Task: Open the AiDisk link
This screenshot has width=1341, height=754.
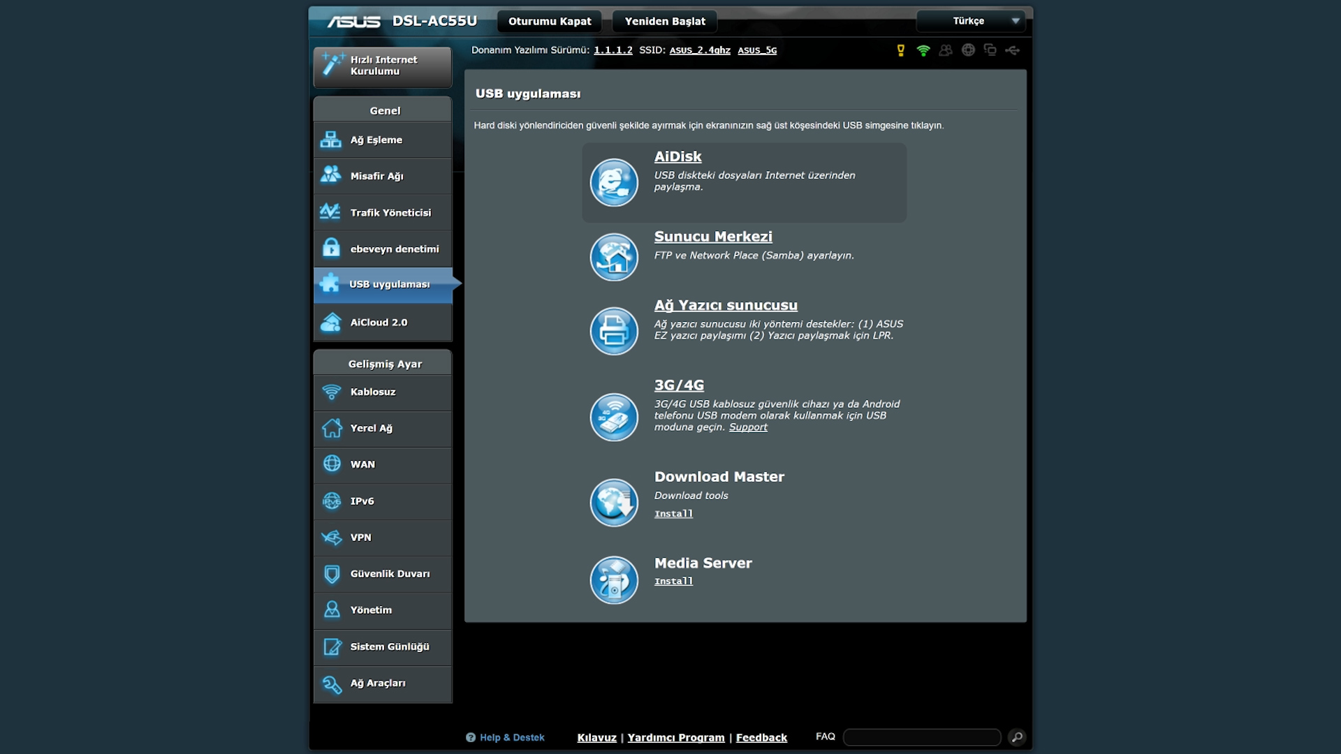Action: 677,156
